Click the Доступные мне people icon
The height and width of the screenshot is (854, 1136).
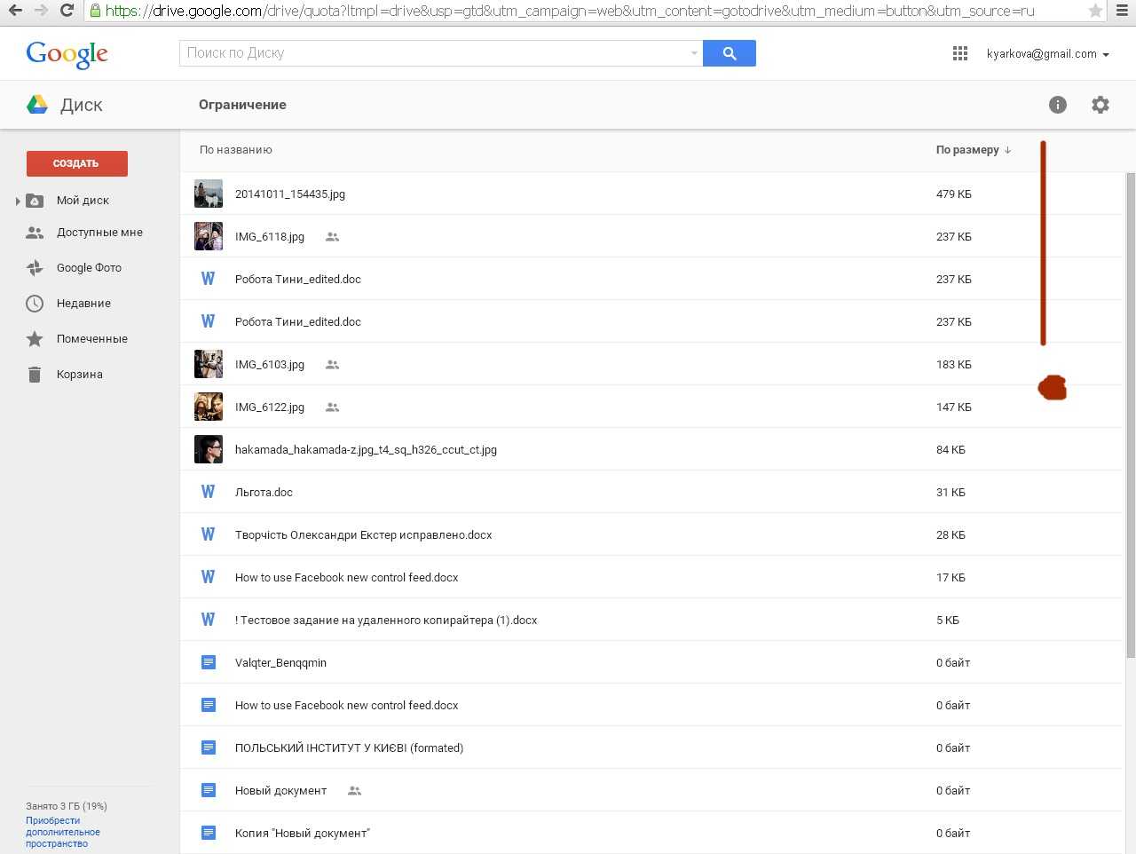pos(35,233)
